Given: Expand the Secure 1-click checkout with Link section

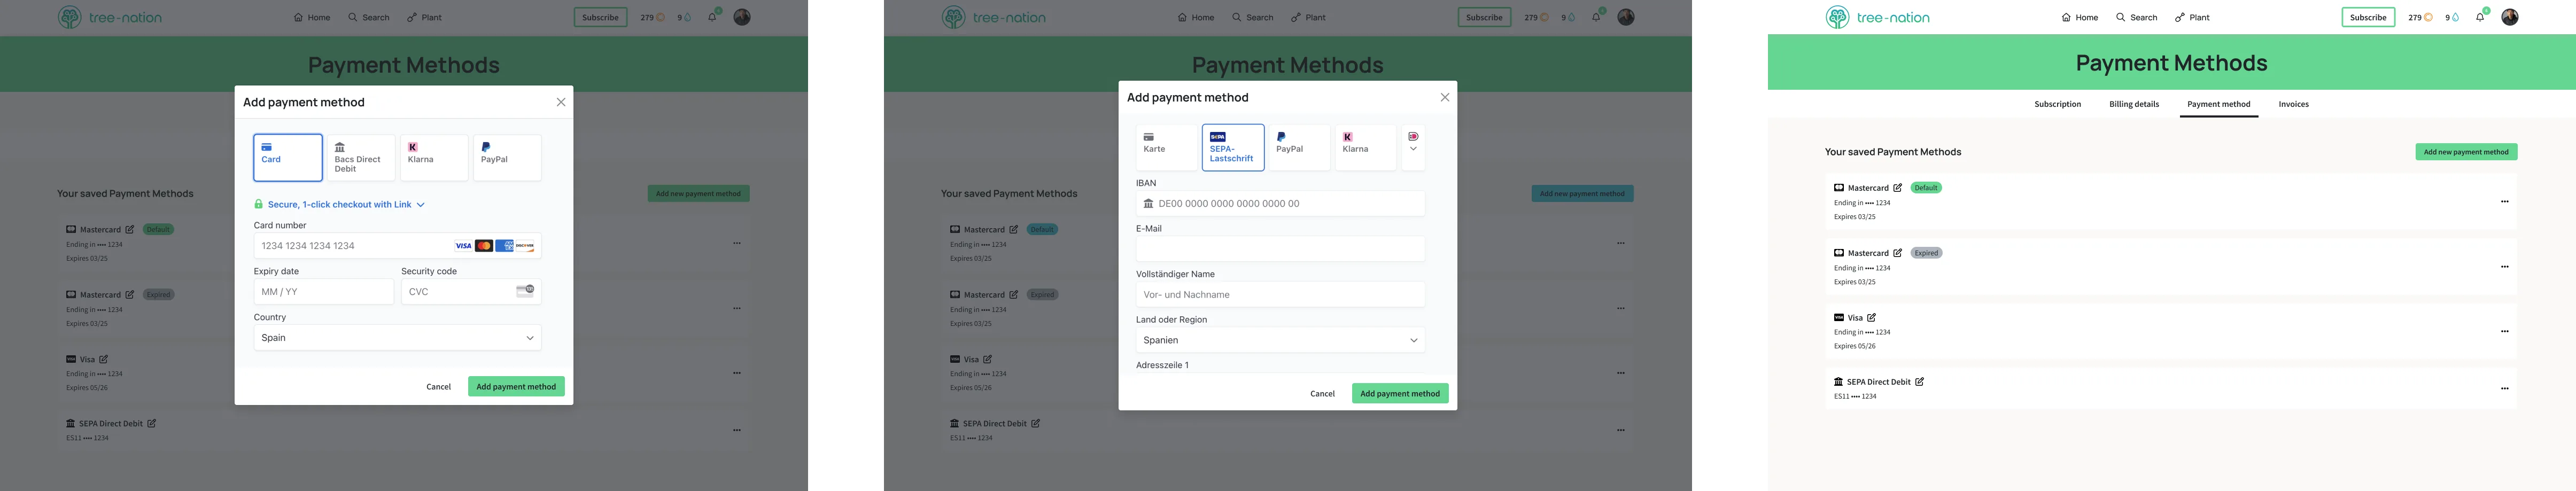Looking at the screenshot, I should (x=346, y=204).
